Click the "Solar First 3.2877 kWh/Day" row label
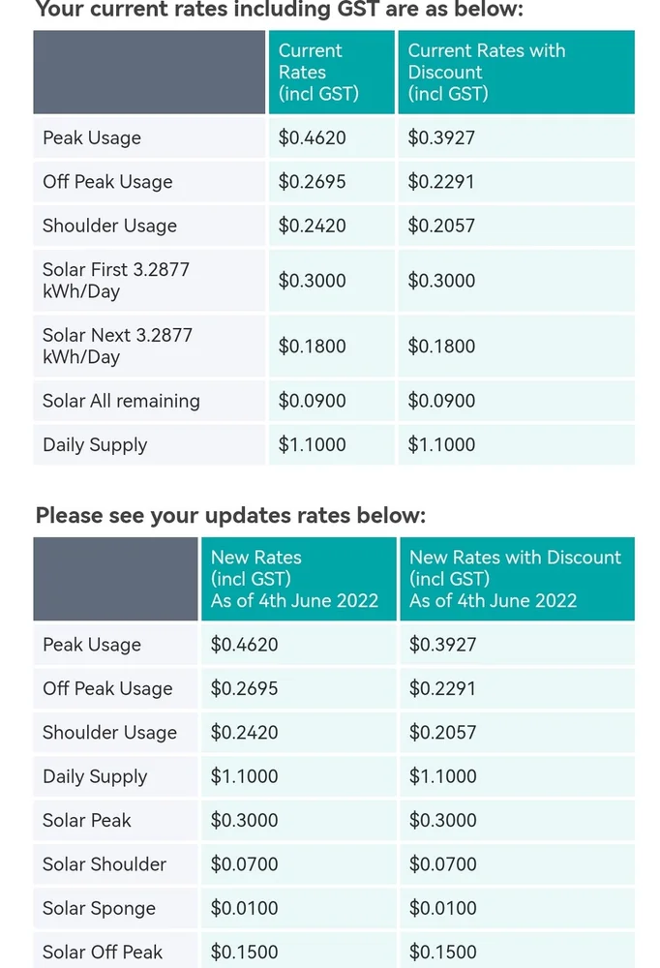660x968 pixels. coord(116,281)
